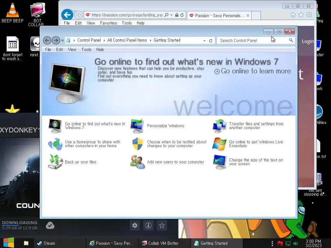Click Back up your files text
Screen dimensions: 331x248
point(80,162)
